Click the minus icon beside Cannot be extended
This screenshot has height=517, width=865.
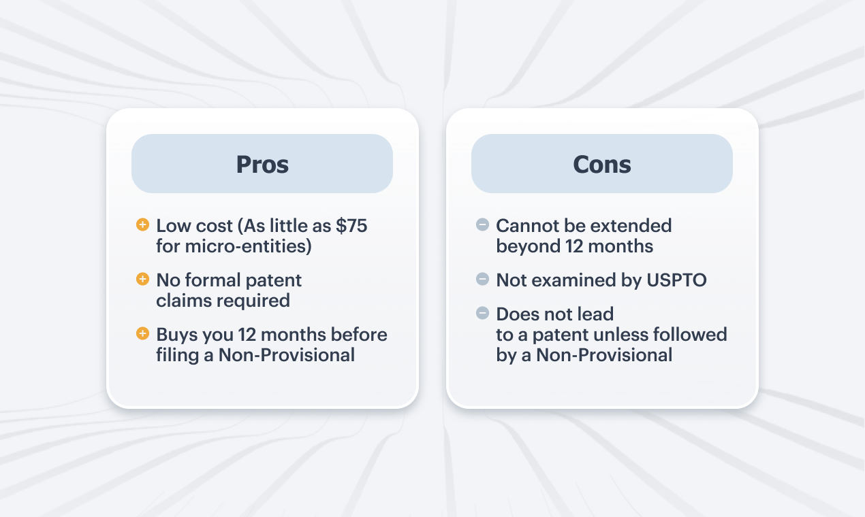pos(482,224)
